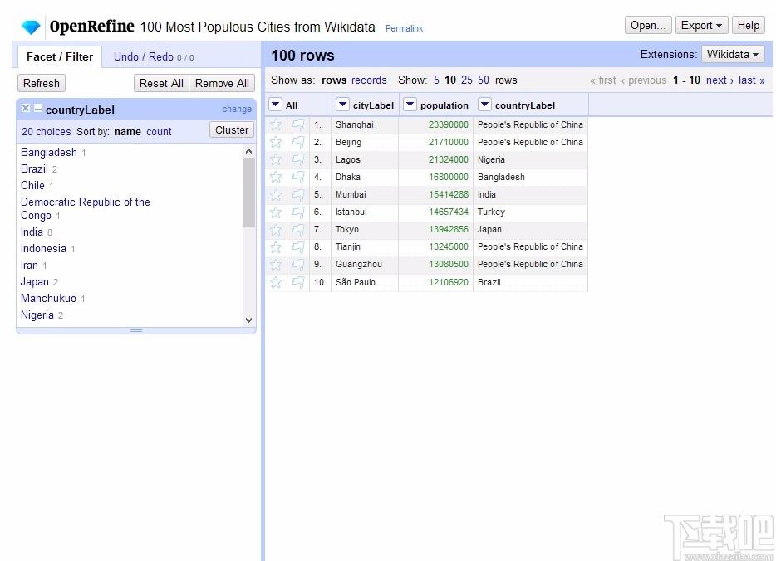
Task: Select Manchukuo facet choice
Action: (48, 299)
